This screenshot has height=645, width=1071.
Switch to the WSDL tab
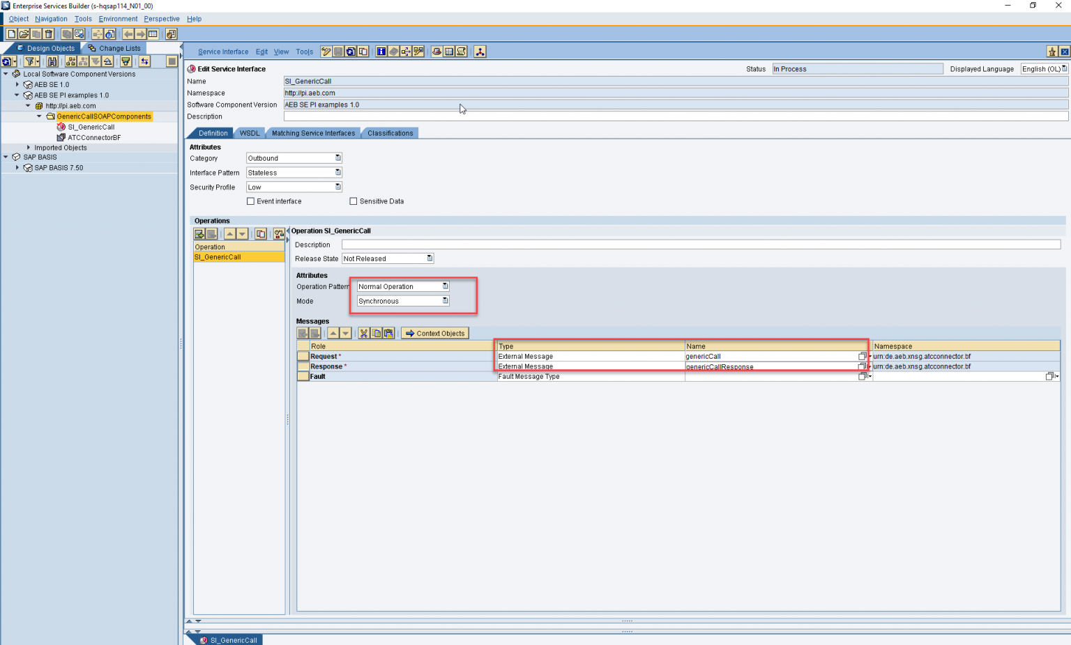click(x=249, y=132)
